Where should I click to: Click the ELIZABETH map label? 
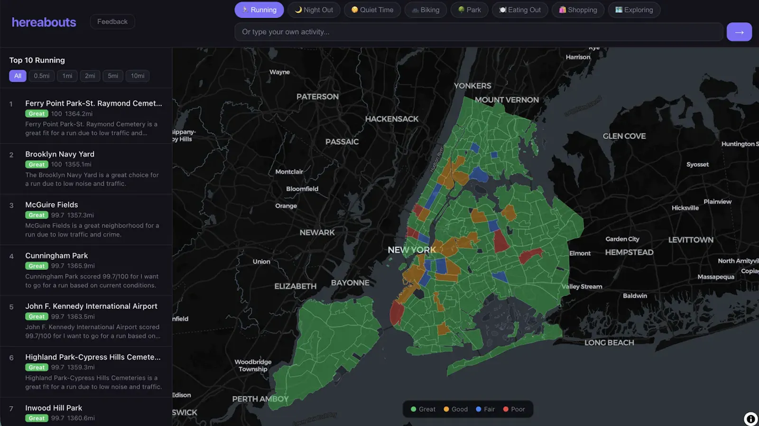(x=295, y=287)
